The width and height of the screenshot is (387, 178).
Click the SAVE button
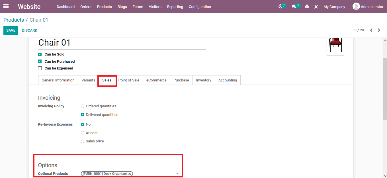[x=11, y=30]
